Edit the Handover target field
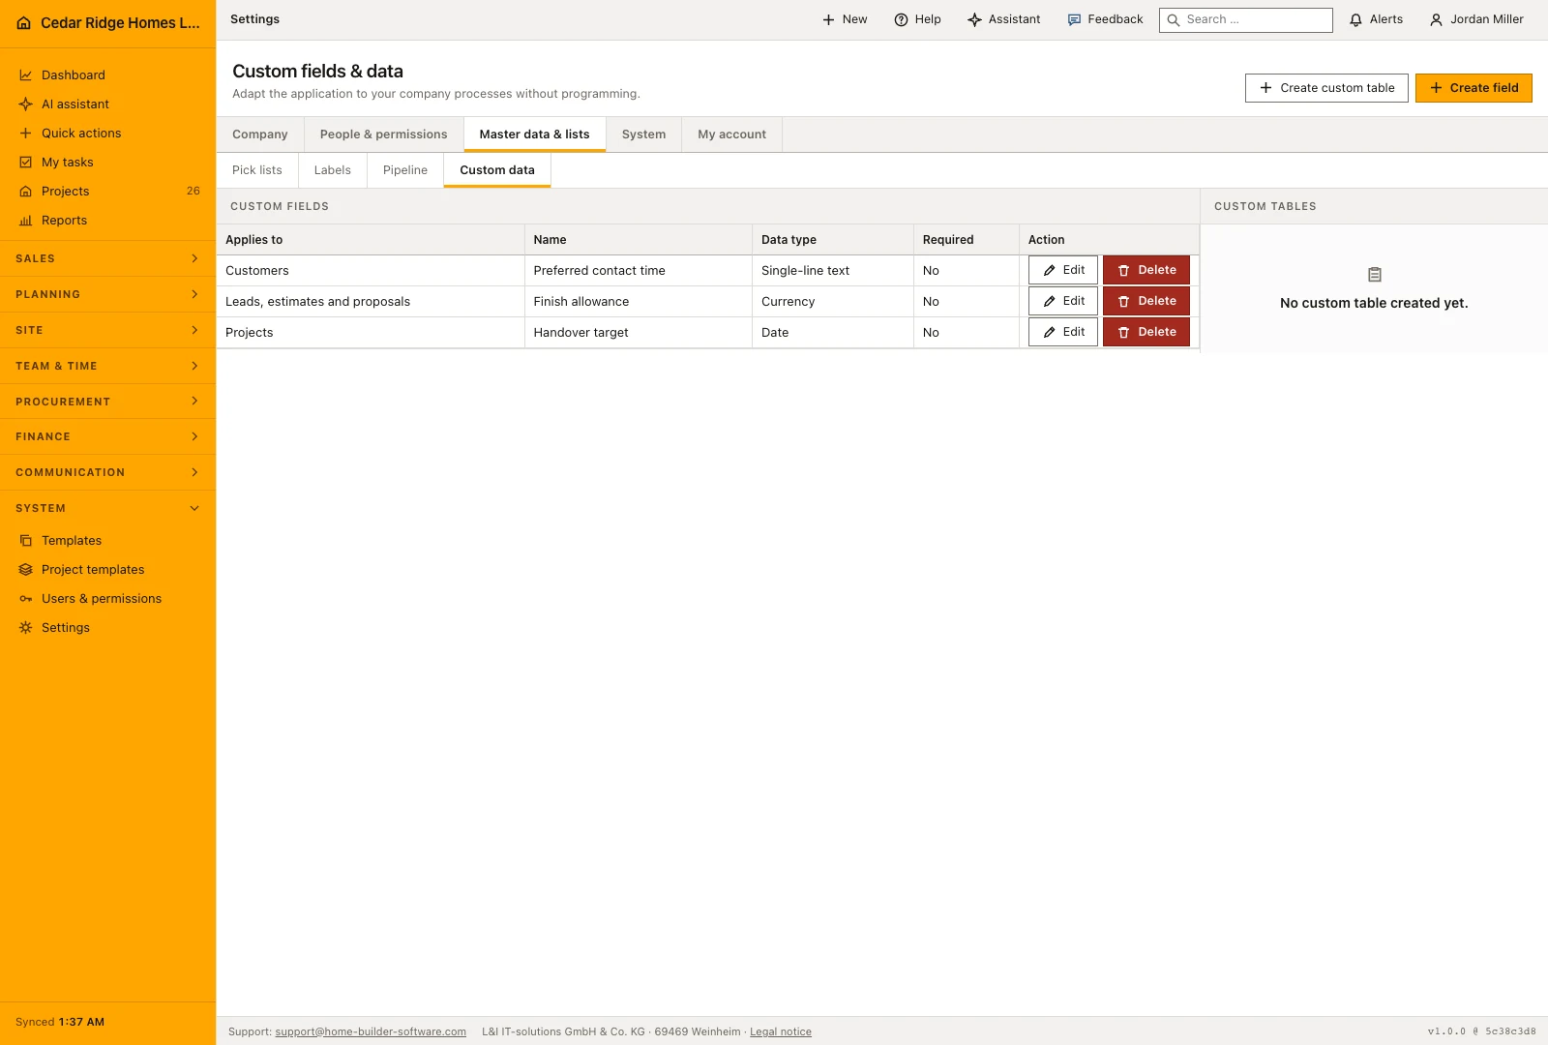Screen dimensions: 1548x1045 1062,332
